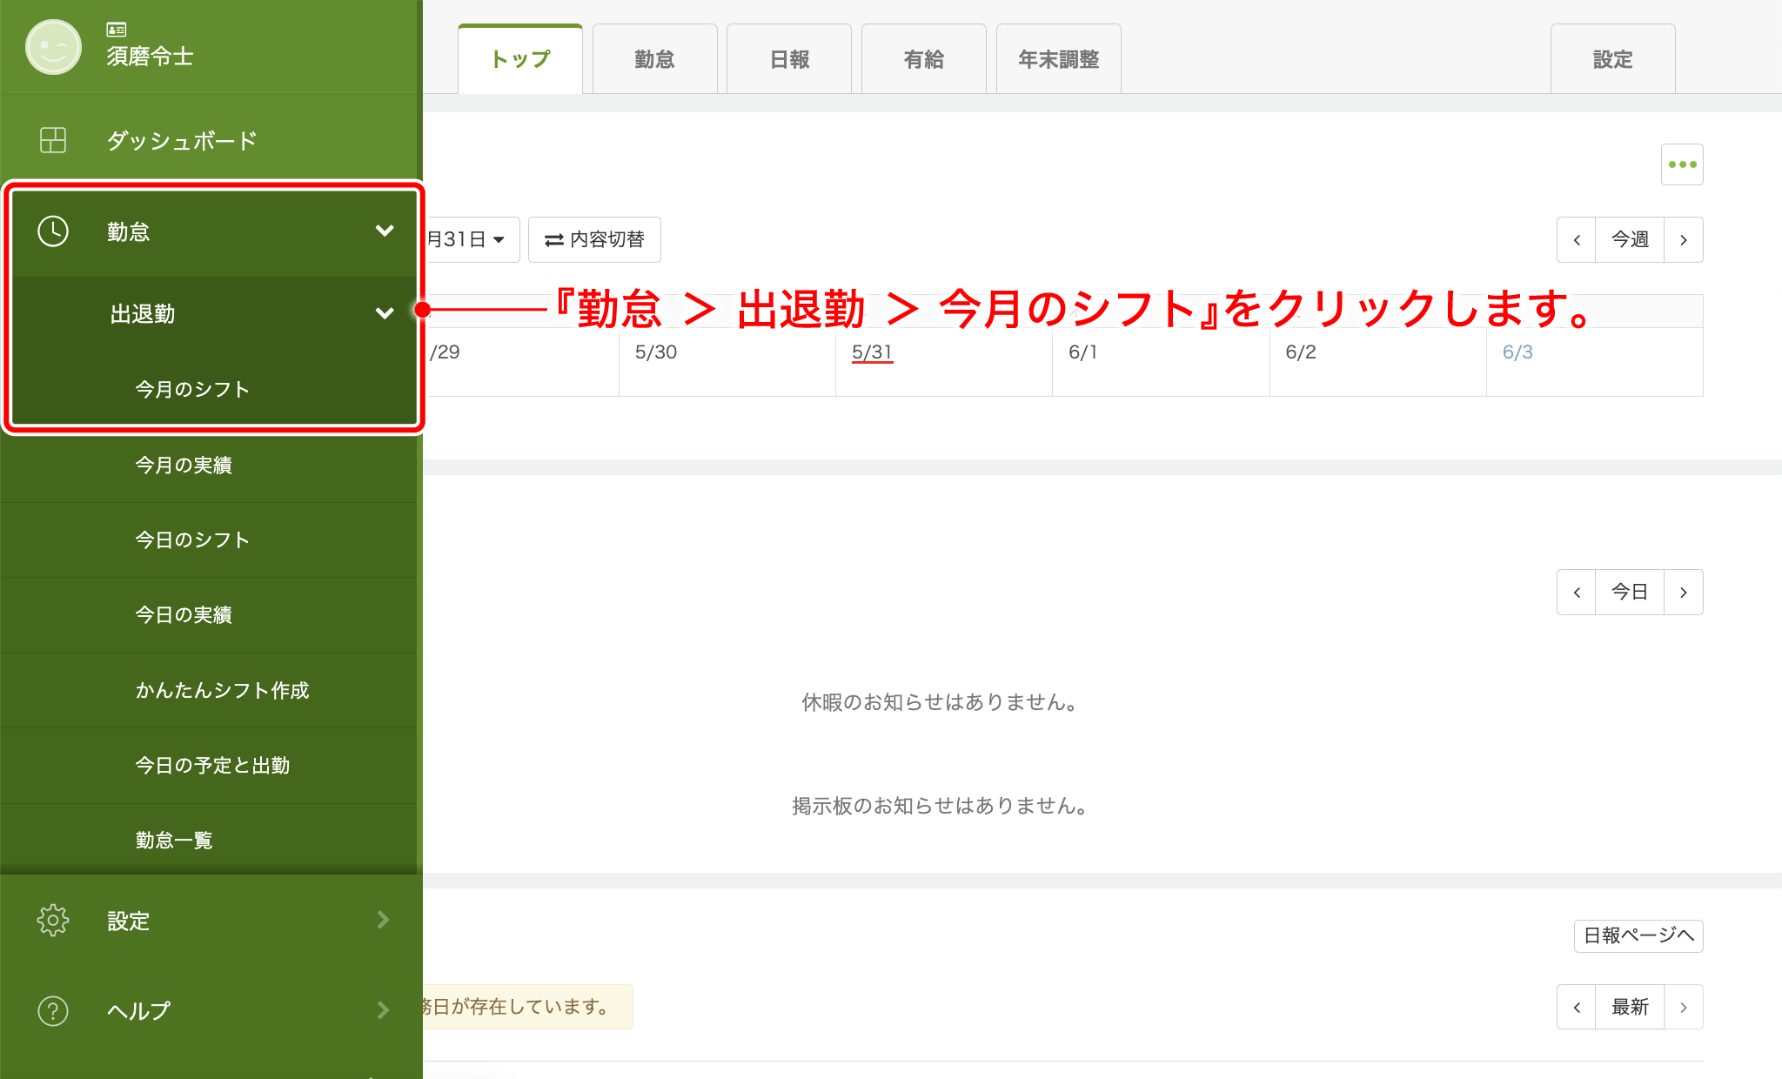This screenshot has width=1782, height=1079.
Task: Select 今月のシフト in sidebar
Action: click(192, 389)
